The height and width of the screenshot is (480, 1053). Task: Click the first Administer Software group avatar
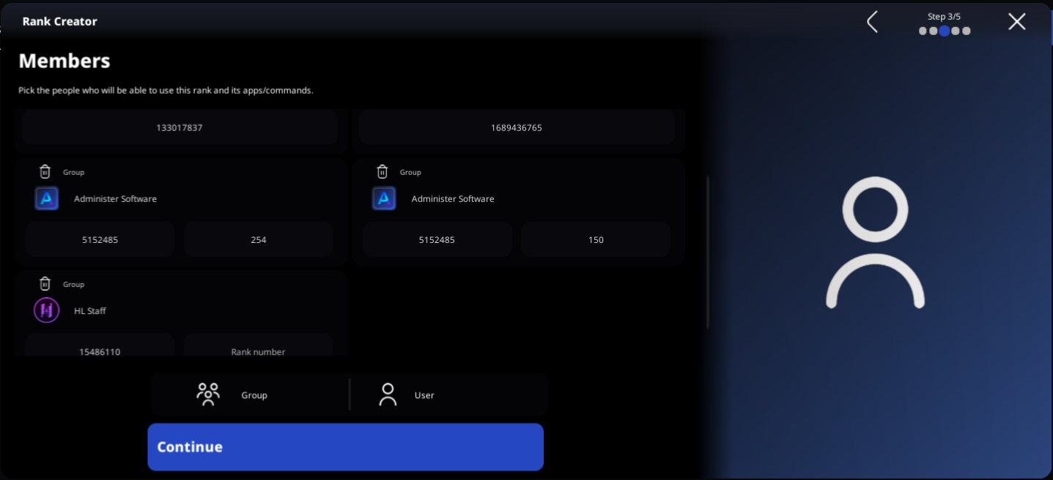pyautogui.click(x=46, y=198)
